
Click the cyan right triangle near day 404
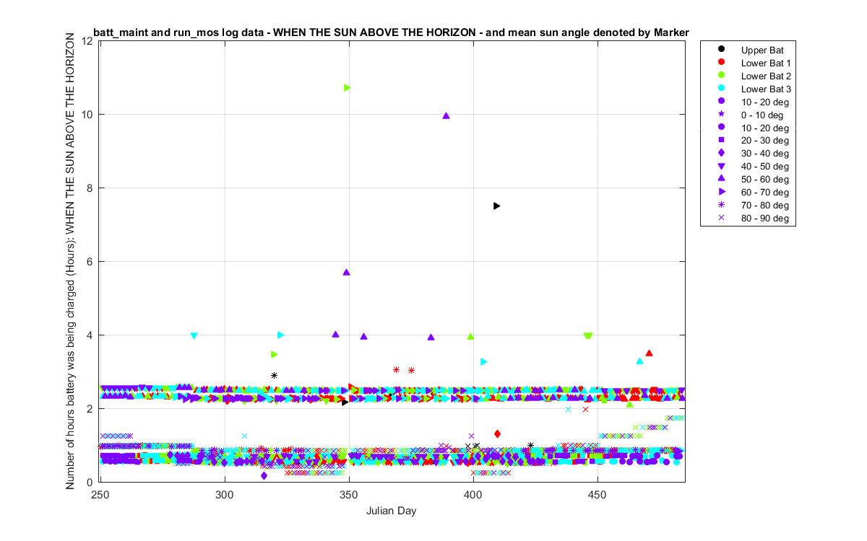(483, 361)
